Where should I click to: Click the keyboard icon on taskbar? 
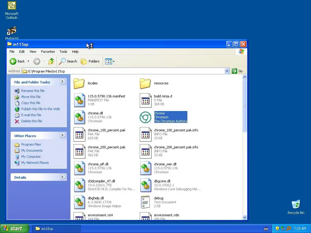tap(266, 229)
